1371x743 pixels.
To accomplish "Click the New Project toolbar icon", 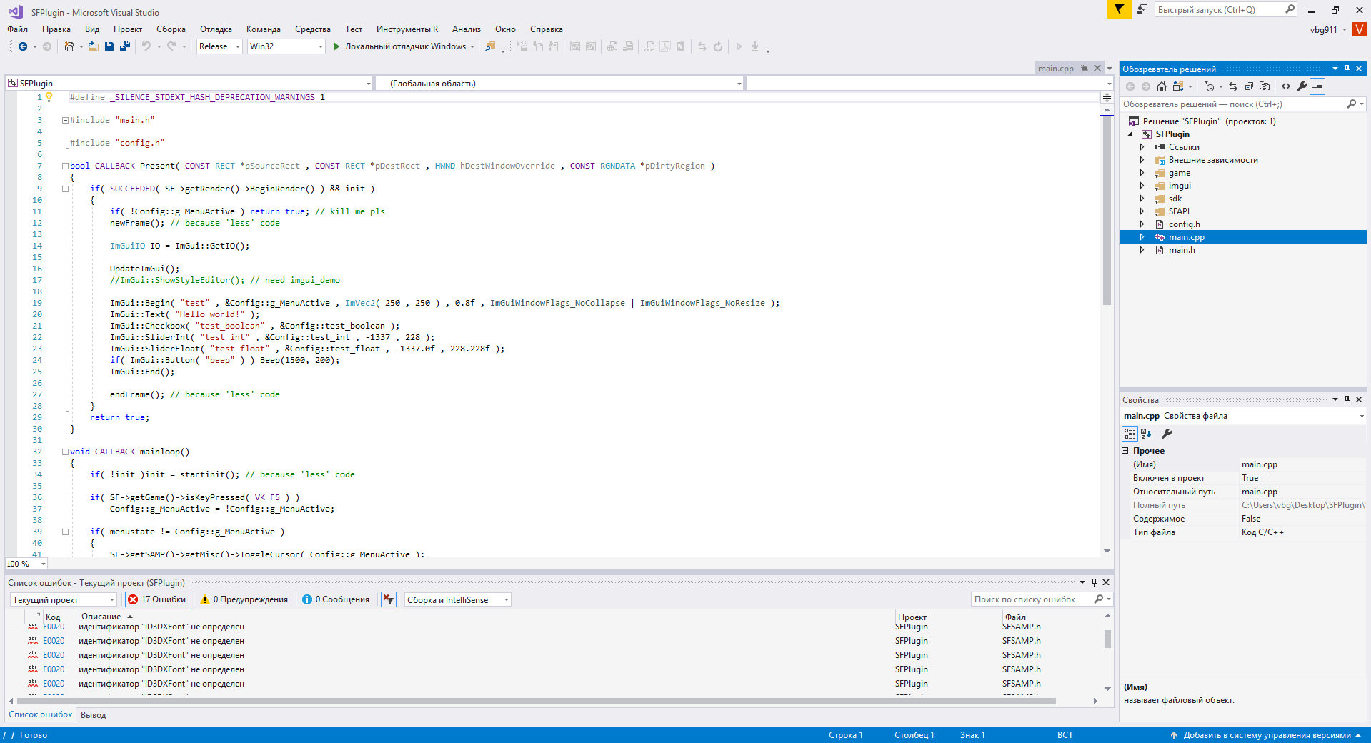I will coord(69,46).
